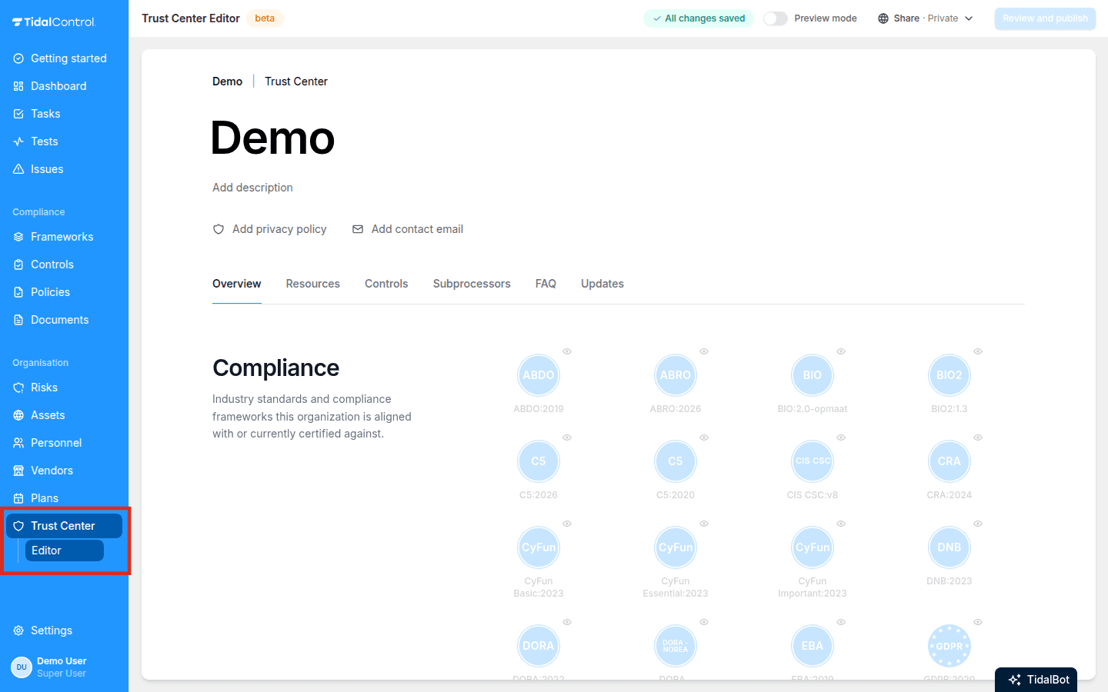Switch to the Updates tab
Screen dimensions: 1108x692
[602, 284]
